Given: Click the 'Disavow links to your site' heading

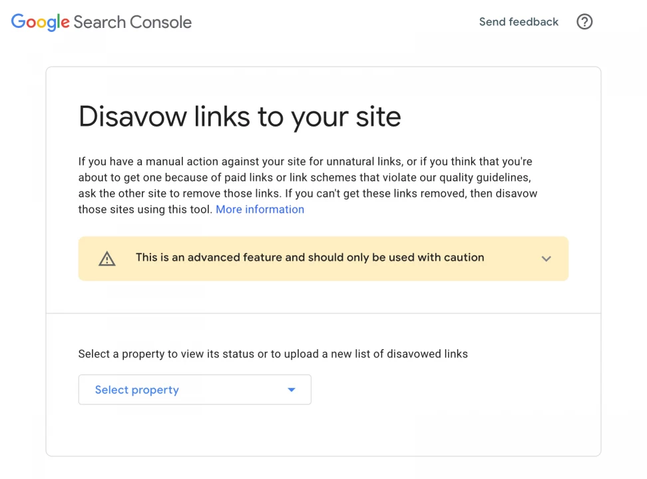Looking at the screenshot, I should point(240,117).
